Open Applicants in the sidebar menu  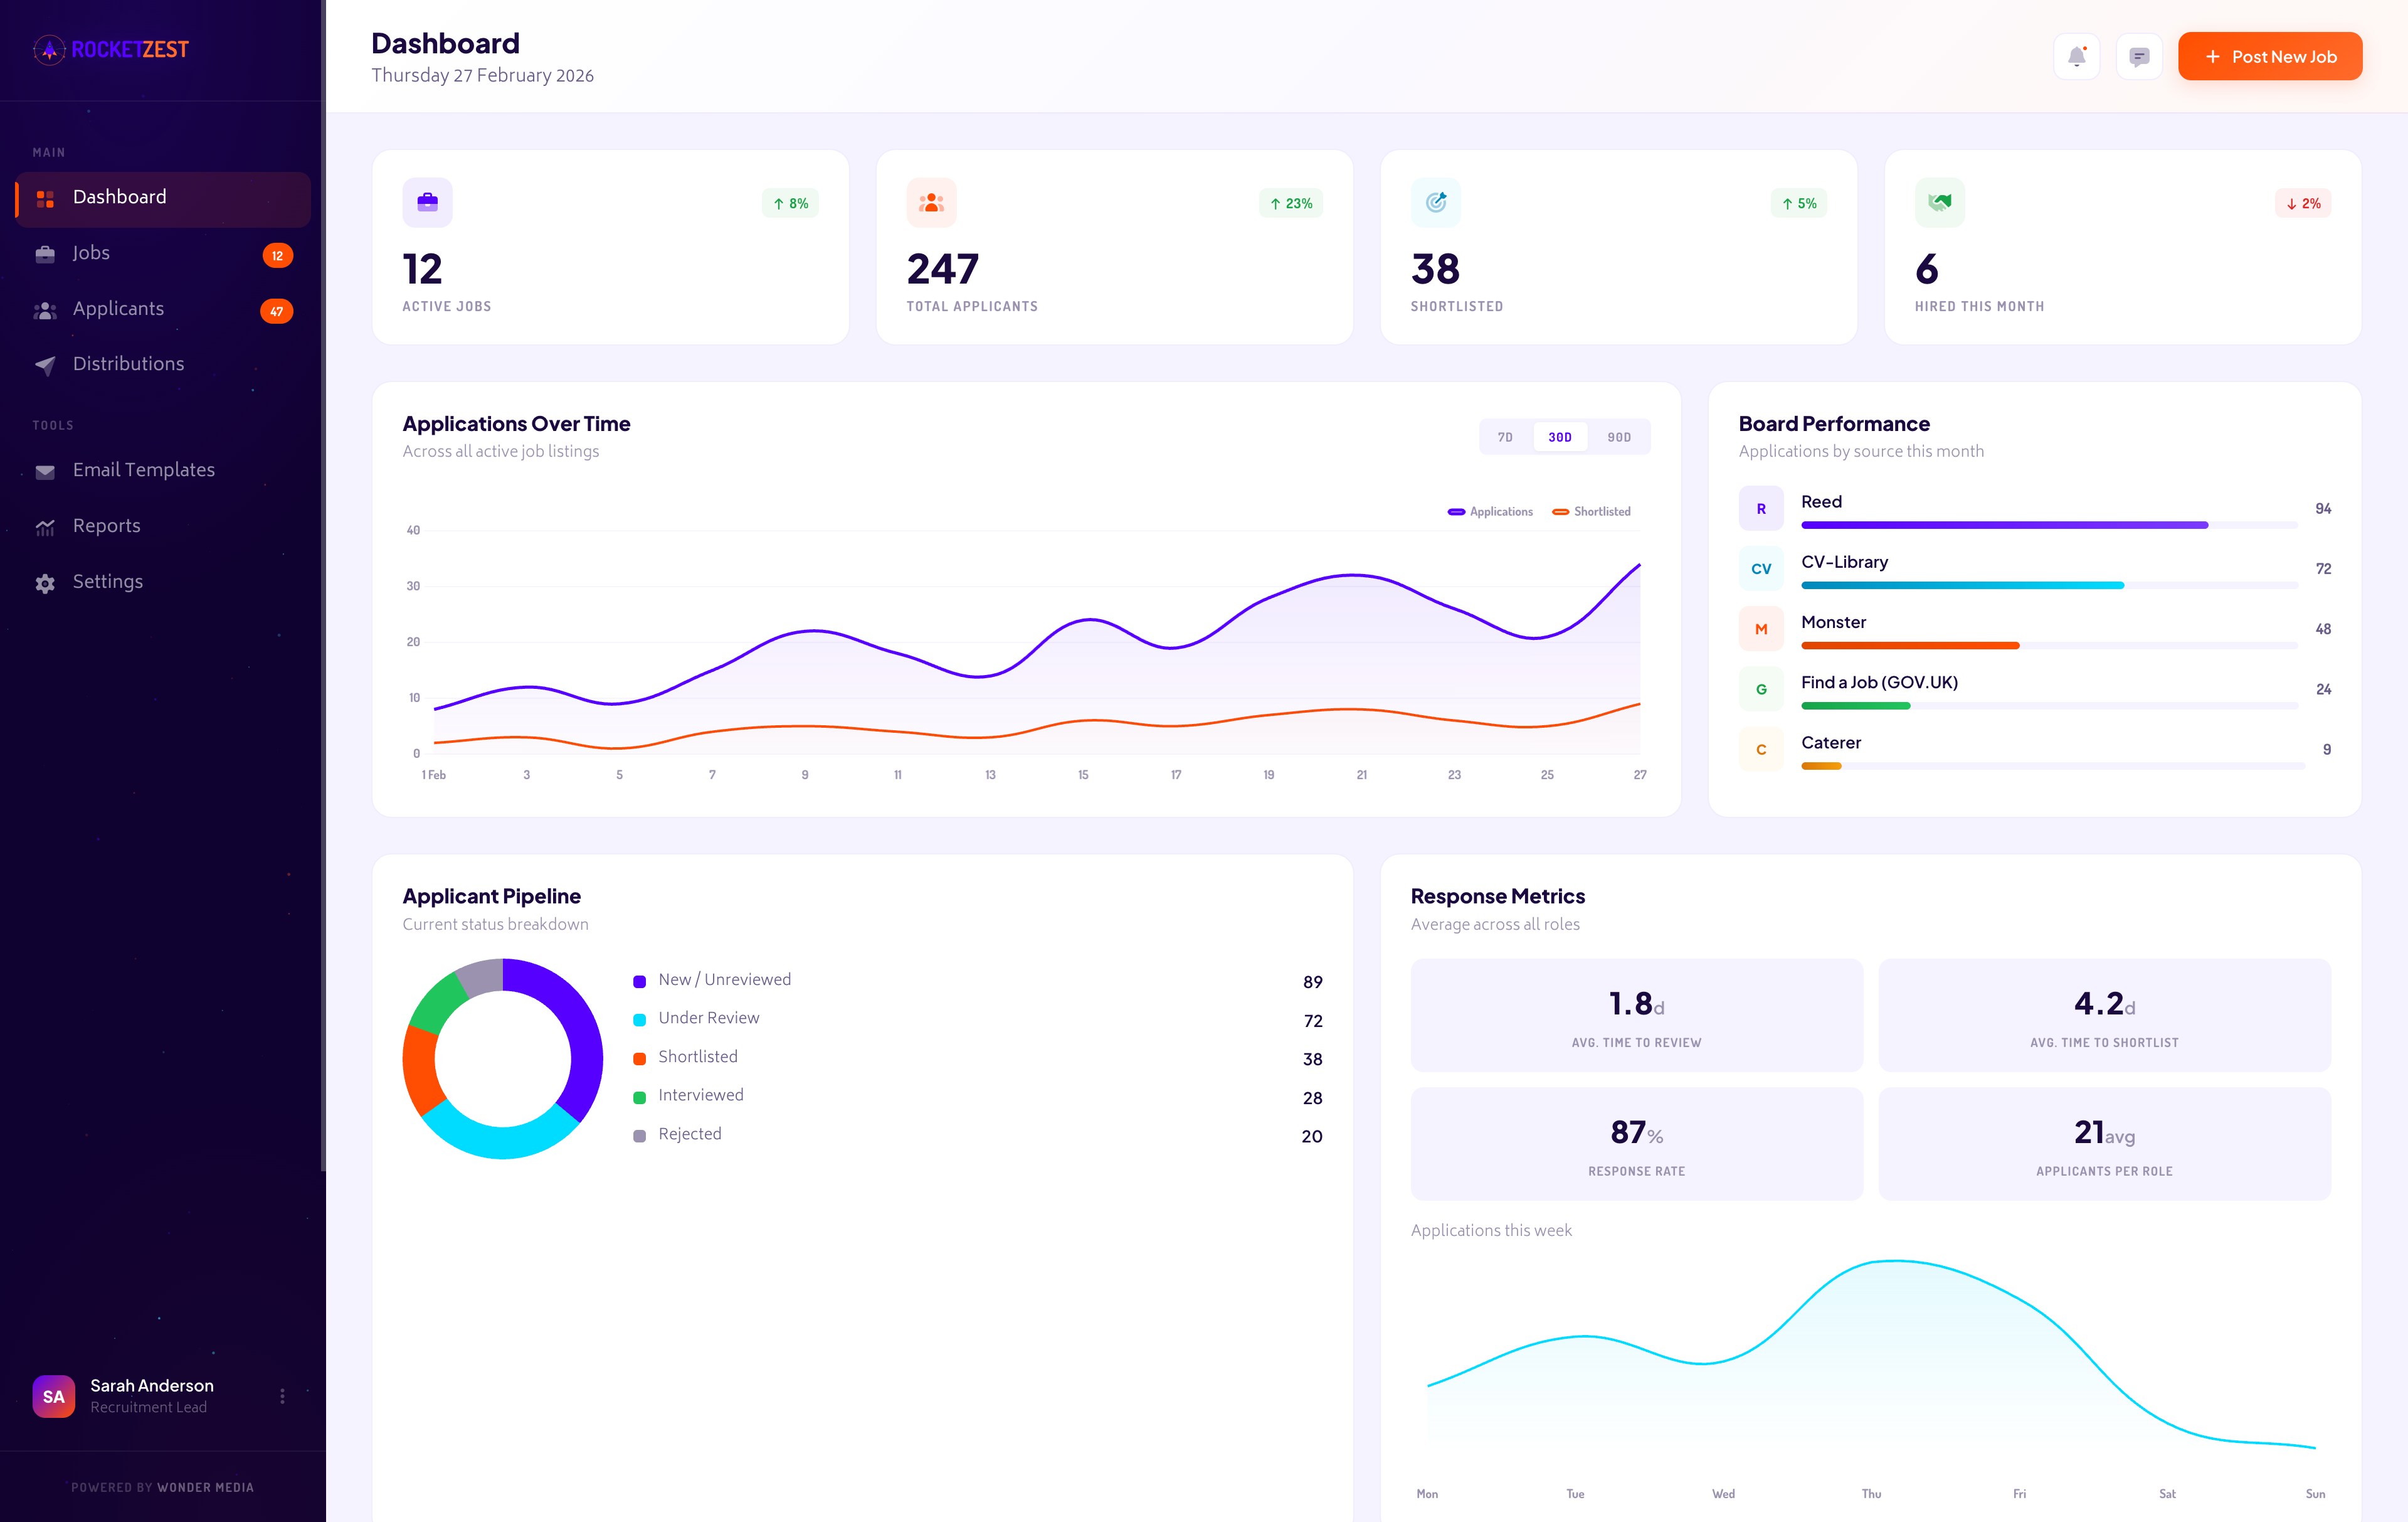[163, 310]
